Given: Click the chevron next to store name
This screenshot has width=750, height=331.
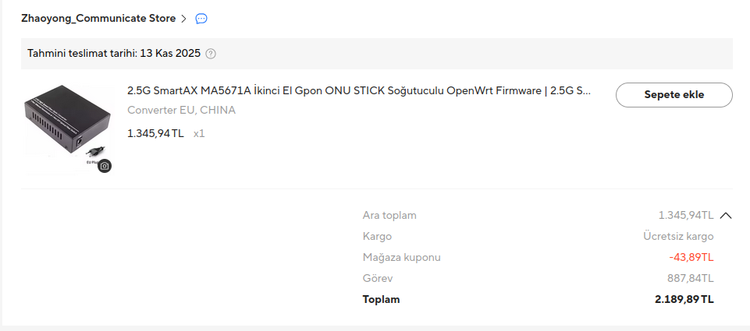Looking at the screenshot, I should (x=183, y=19).
